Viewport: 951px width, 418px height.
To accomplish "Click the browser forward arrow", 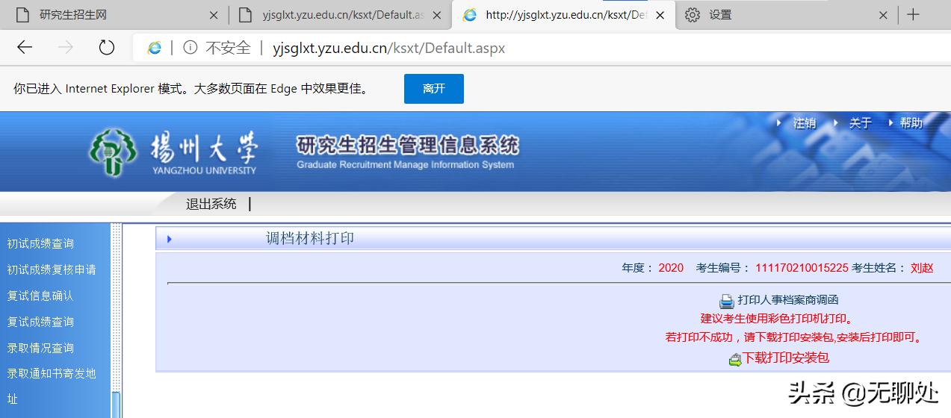I will pos(66,48).
